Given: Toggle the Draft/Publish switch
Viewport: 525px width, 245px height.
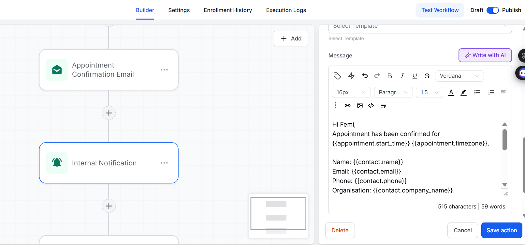Looking at the screenshot, I should coord(492,10).
